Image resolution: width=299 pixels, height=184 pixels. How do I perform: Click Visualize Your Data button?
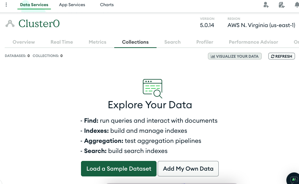235,56
